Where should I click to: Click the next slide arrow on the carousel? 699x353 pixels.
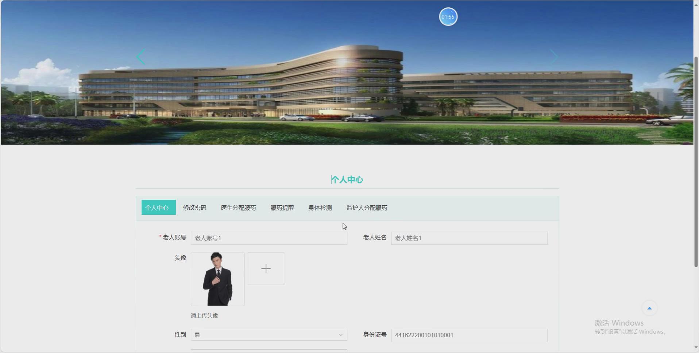(554, 57)
